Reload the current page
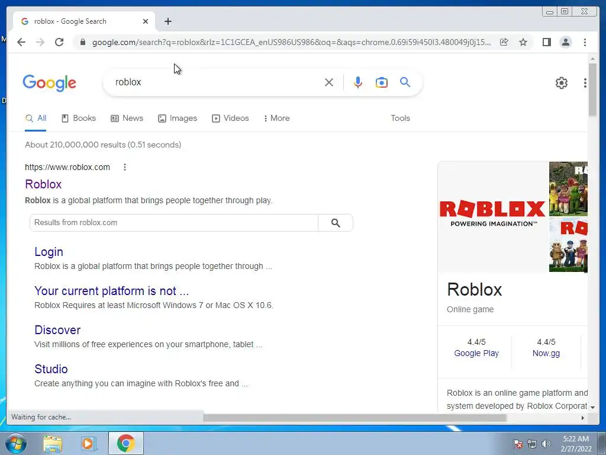The width and height of the screenshot is (606, 455). (x=59, y=42)
